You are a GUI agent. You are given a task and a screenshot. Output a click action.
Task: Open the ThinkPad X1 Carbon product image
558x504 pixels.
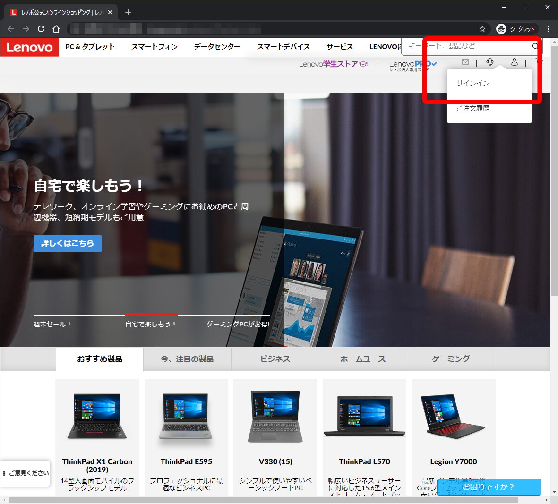[x=97, y=416]
